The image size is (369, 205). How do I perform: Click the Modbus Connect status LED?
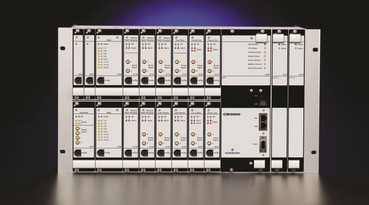tap(265, 64)
